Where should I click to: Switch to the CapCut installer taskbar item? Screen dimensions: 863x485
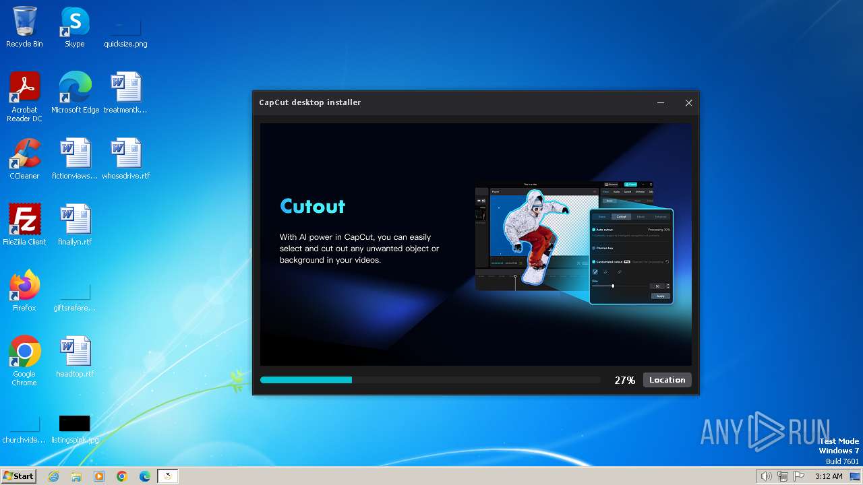pyautogui.click(x=168, y=476)
